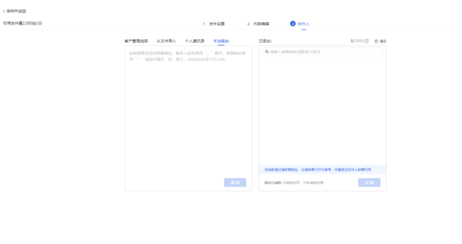Click step 2 number circle for 内容编辑

pyautogui.click(x=248, y=24)
